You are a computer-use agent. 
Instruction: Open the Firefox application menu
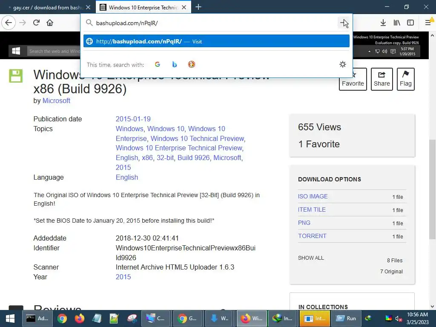tap(428, 23)
